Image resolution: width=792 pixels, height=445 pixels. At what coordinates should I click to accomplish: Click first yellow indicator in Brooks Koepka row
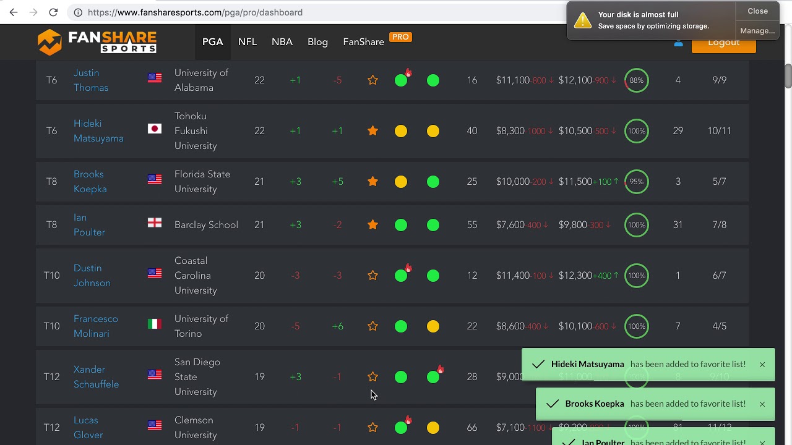(401, 182)
